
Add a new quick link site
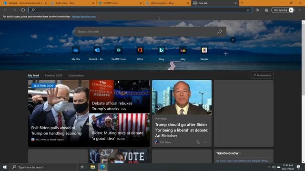click(x=225, y=54)
